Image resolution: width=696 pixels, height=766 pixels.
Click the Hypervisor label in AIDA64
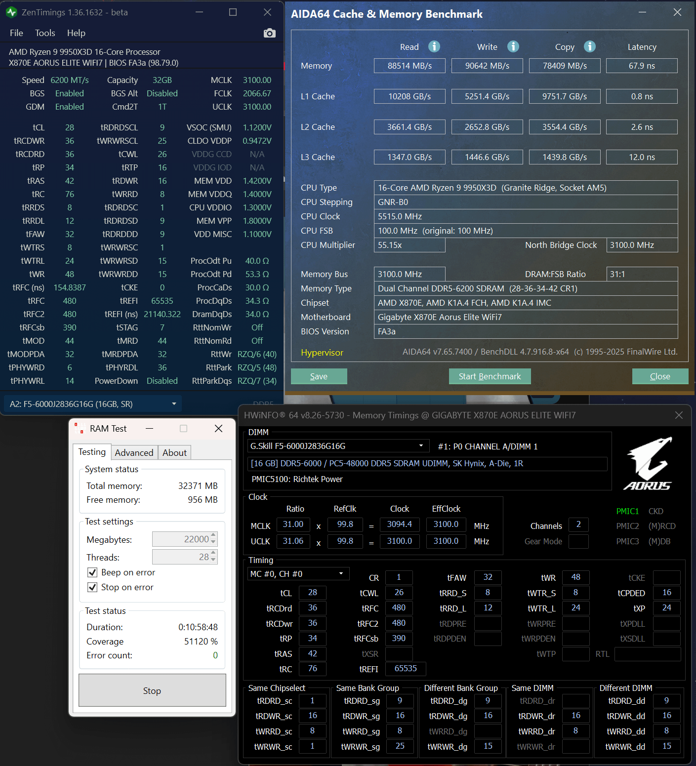[x=322, y=353]
